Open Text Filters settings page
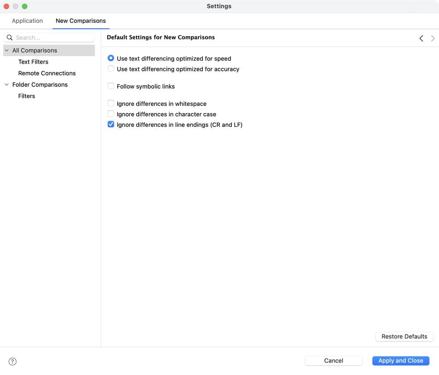Screen dimensions: 439x375 tap(33, 61)
